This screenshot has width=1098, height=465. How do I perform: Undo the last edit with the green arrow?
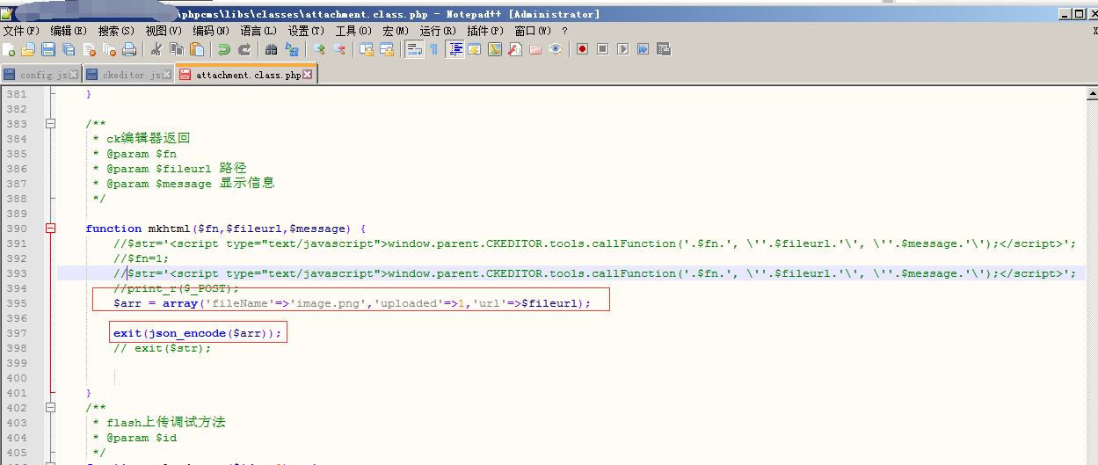[x=224, y=49]
